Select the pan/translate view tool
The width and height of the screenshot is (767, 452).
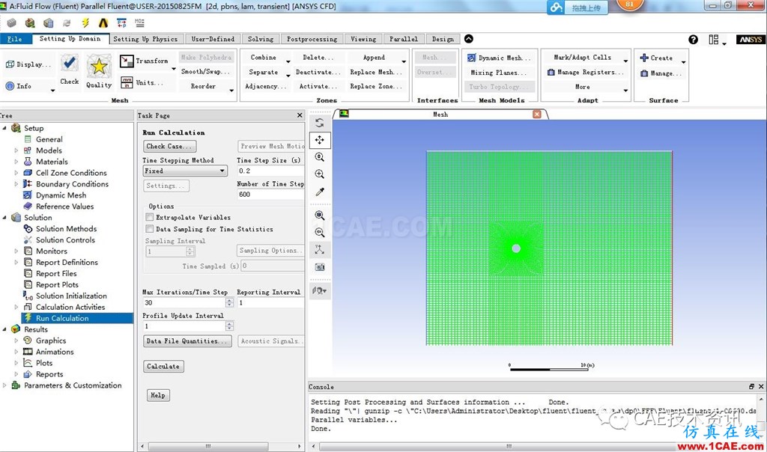319,140
